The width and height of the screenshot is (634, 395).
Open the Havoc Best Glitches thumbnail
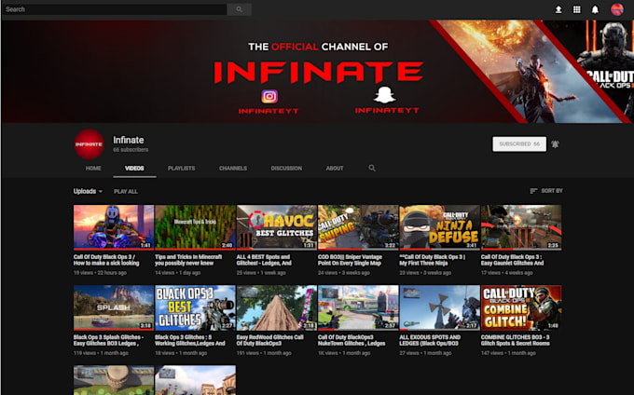point(277,227)
